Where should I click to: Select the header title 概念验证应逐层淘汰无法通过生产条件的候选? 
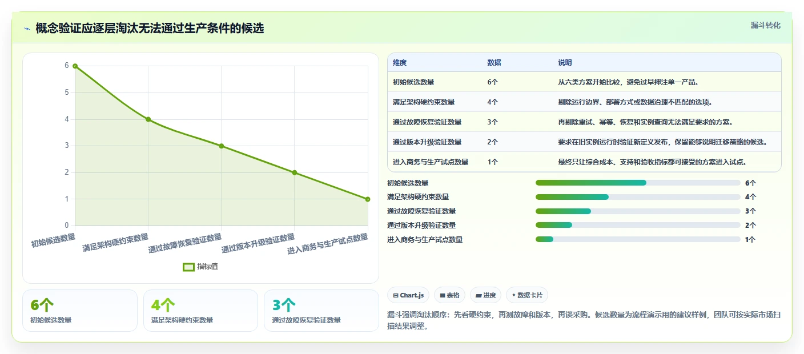[150, 28]
